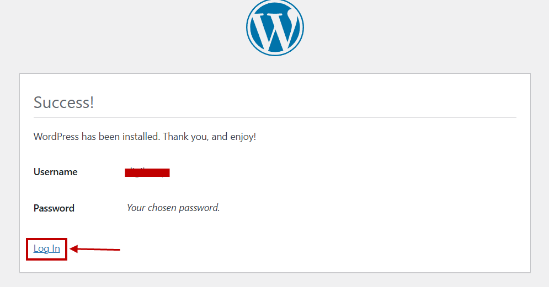Click the word "WordPress" in the installed message
Image resolution: width=549 pixels, height=287 pixels.
(56, 136)
